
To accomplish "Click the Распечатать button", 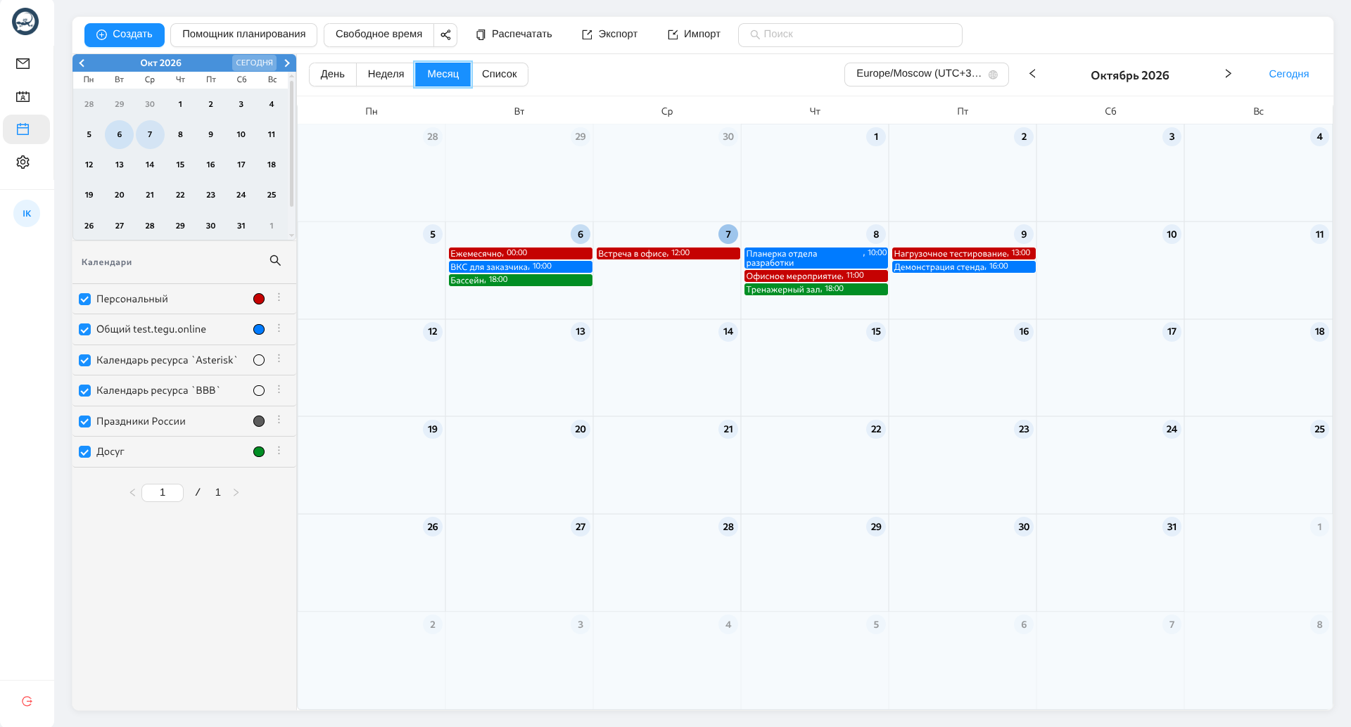I will [514, 34].
